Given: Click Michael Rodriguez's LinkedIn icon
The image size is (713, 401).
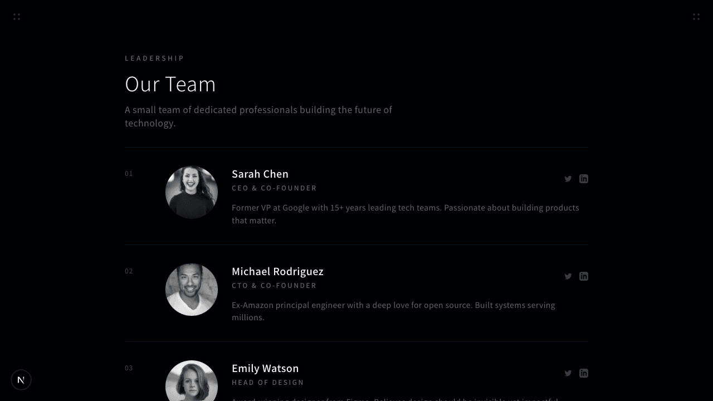Looking at the screenshot, I should (x=583, y=276).
